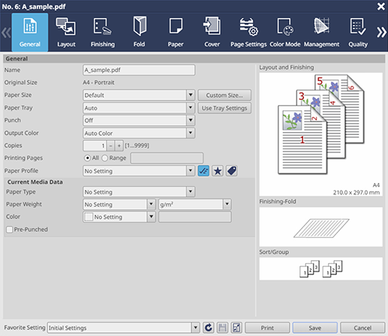The height and width of the screenshot is (336, 388).
Task: Increase copies with the plus stepper
Action: 119,145
